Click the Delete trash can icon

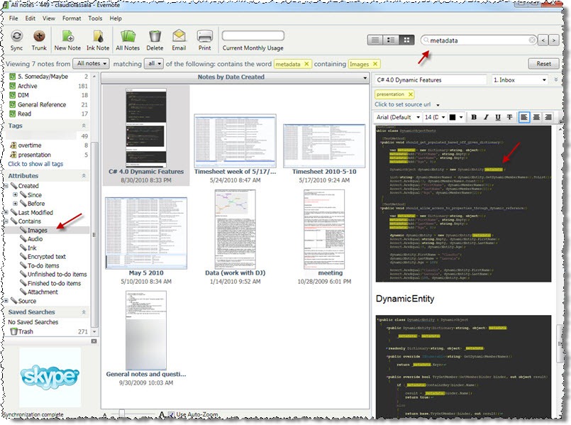click(155, 40)
